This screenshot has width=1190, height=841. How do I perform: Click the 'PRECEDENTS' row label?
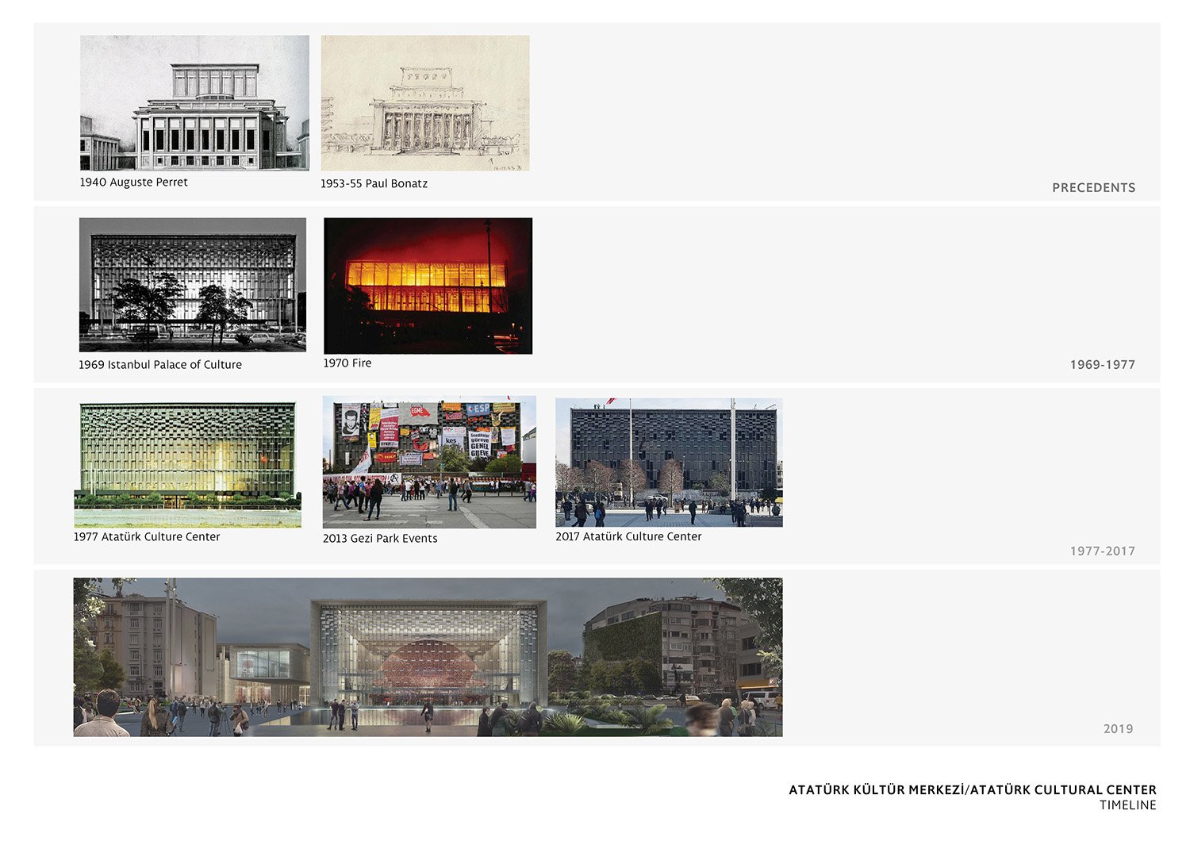(x=1094, y=188)
